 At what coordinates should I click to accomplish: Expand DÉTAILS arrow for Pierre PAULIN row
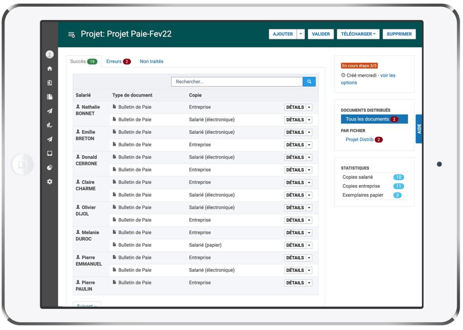[309, 283]
